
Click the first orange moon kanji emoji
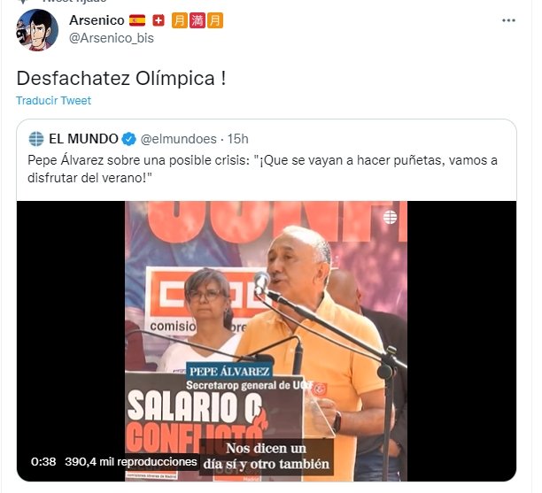tap(180, 20)
